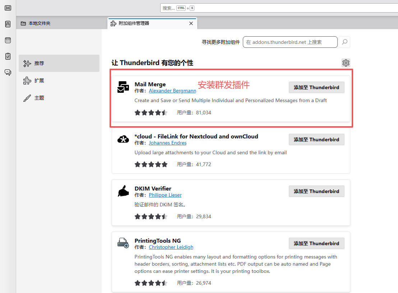This screenshot has width=398, height=293.
Task: Click user count 81,034 text
Action: tap(204, 113)
